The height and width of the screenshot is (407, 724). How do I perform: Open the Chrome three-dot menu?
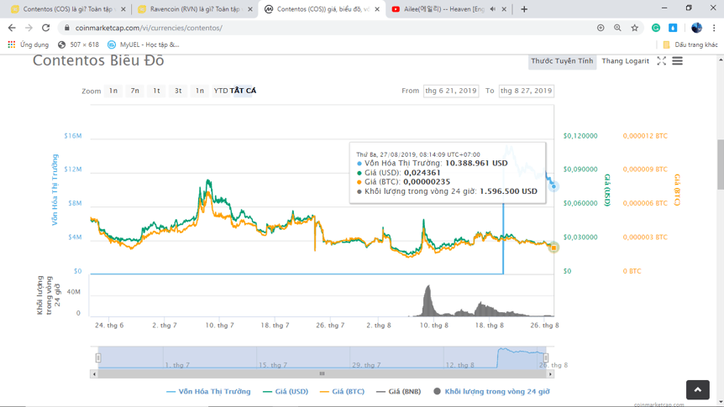[714, 28]
